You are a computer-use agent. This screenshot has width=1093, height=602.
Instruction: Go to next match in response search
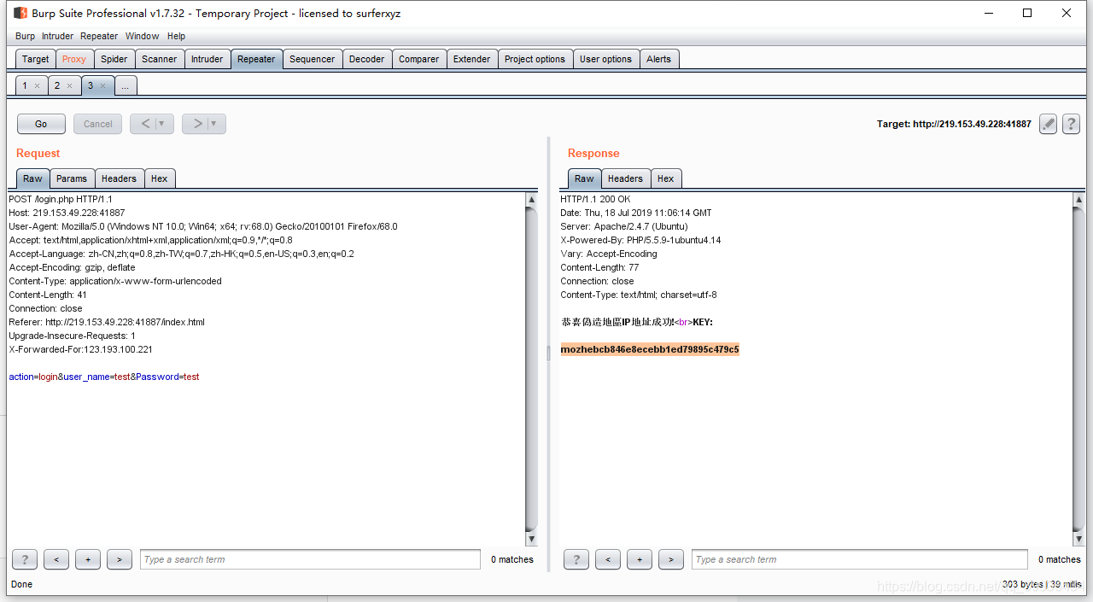pyautogui.click(x=671, y=559)
